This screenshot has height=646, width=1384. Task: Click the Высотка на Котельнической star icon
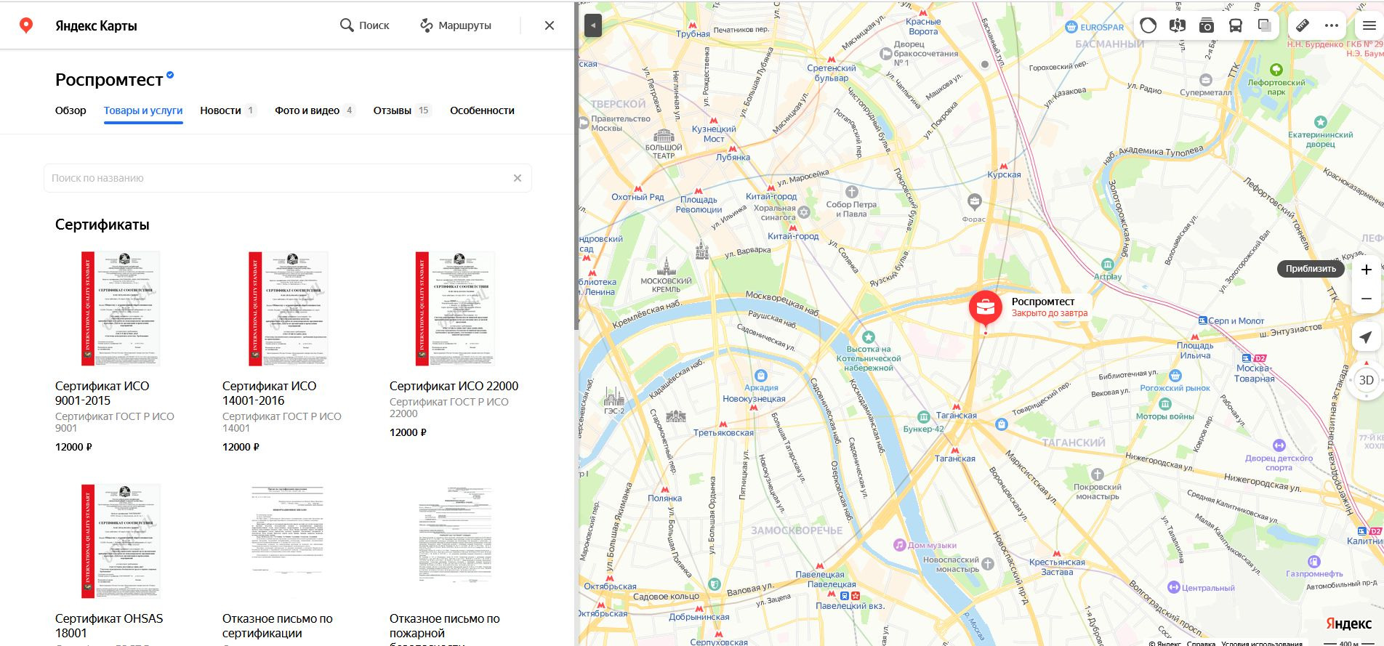point(868,337)
